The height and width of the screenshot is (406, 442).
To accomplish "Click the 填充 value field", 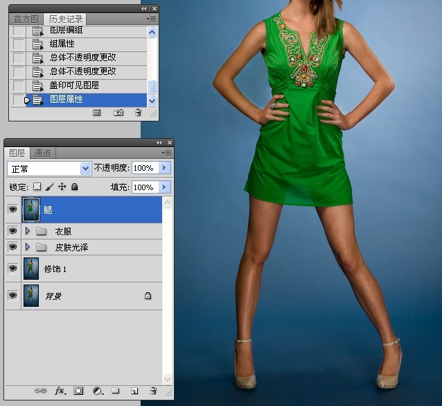I will click(x=145, y=187).
